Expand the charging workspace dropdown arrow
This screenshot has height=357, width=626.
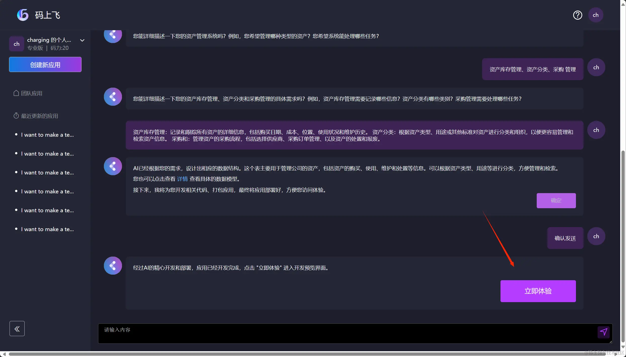tap(82, 40)
